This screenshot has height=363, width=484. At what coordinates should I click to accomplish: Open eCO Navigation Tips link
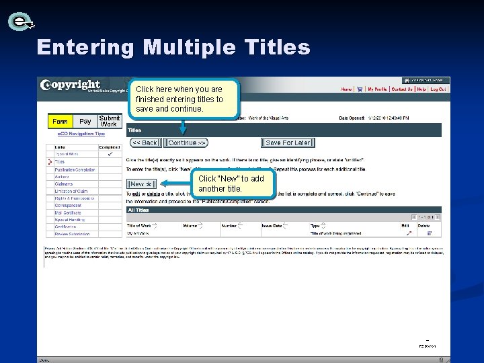pos(81,134)
